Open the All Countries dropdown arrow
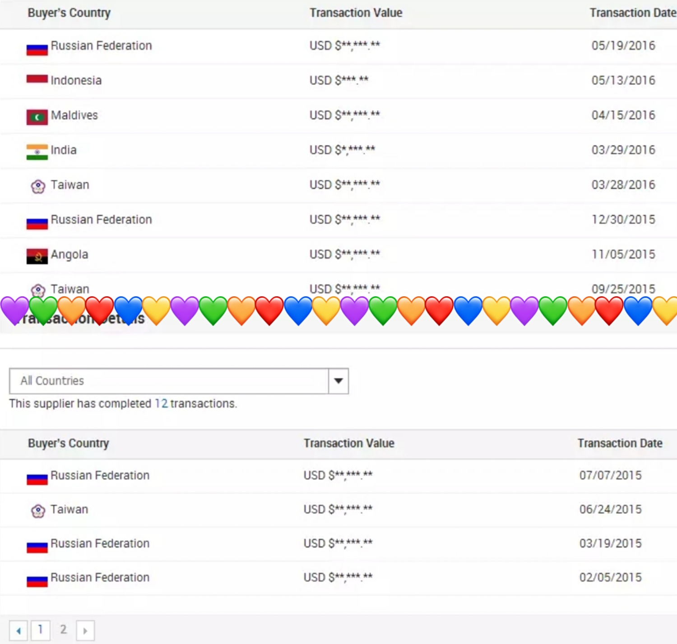Screen dimensions: 677x644 338,381
